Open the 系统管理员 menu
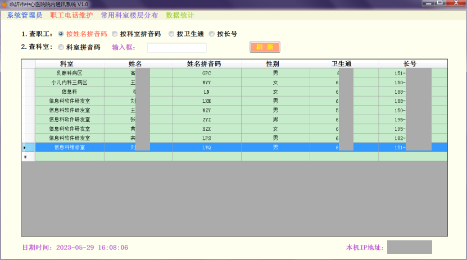Viewport: 467px width, 260px height. coord(24,15)
